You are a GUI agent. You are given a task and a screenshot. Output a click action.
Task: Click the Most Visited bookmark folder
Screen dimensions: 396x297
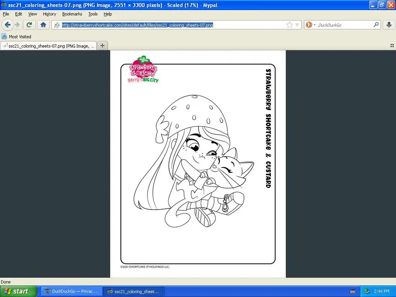pos(16,37)
